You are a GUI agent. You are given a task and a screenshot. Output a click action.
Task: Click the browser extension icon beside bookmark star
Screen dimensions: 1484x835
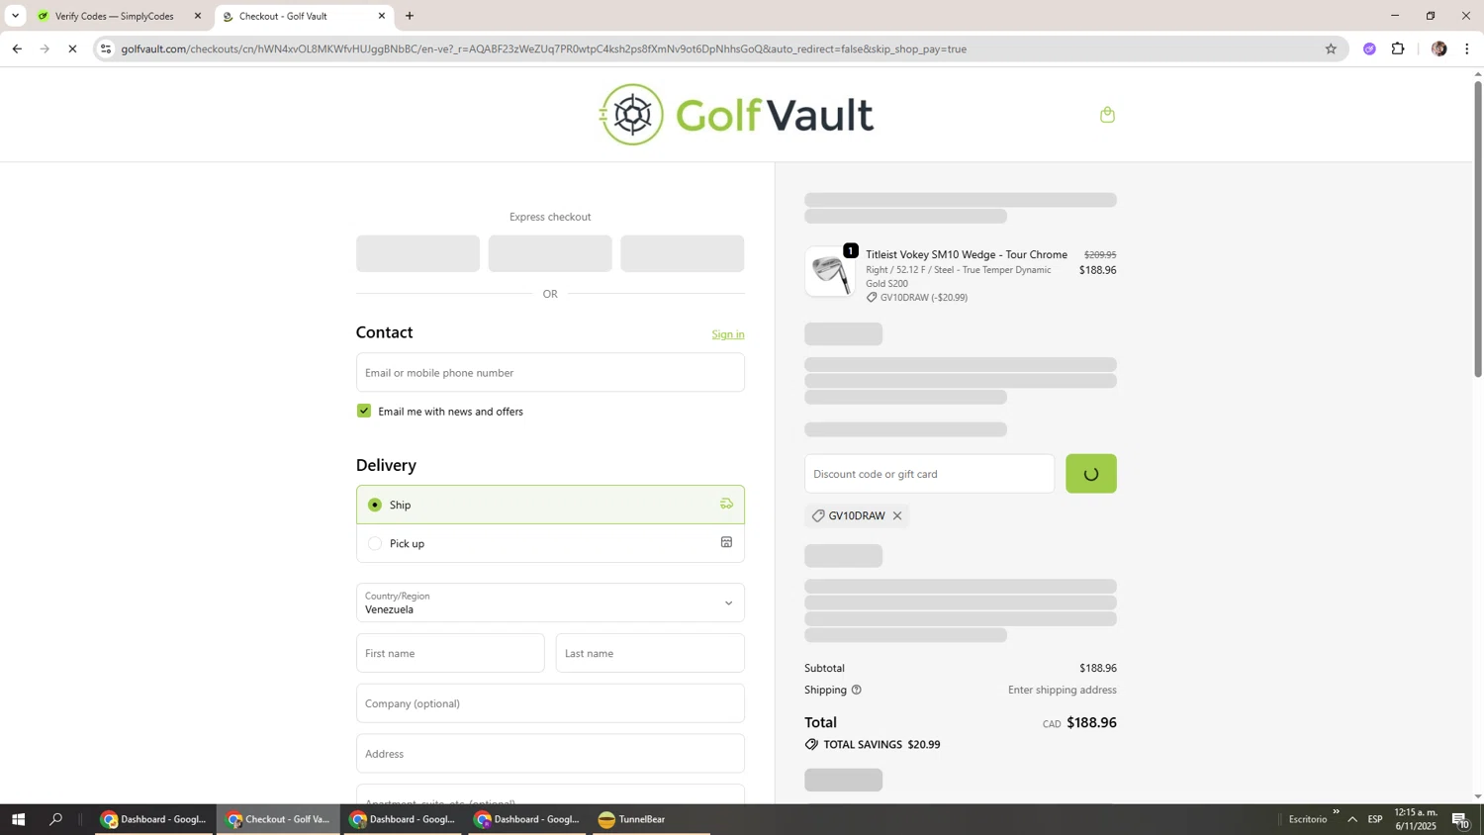(x=1369, y=48)
